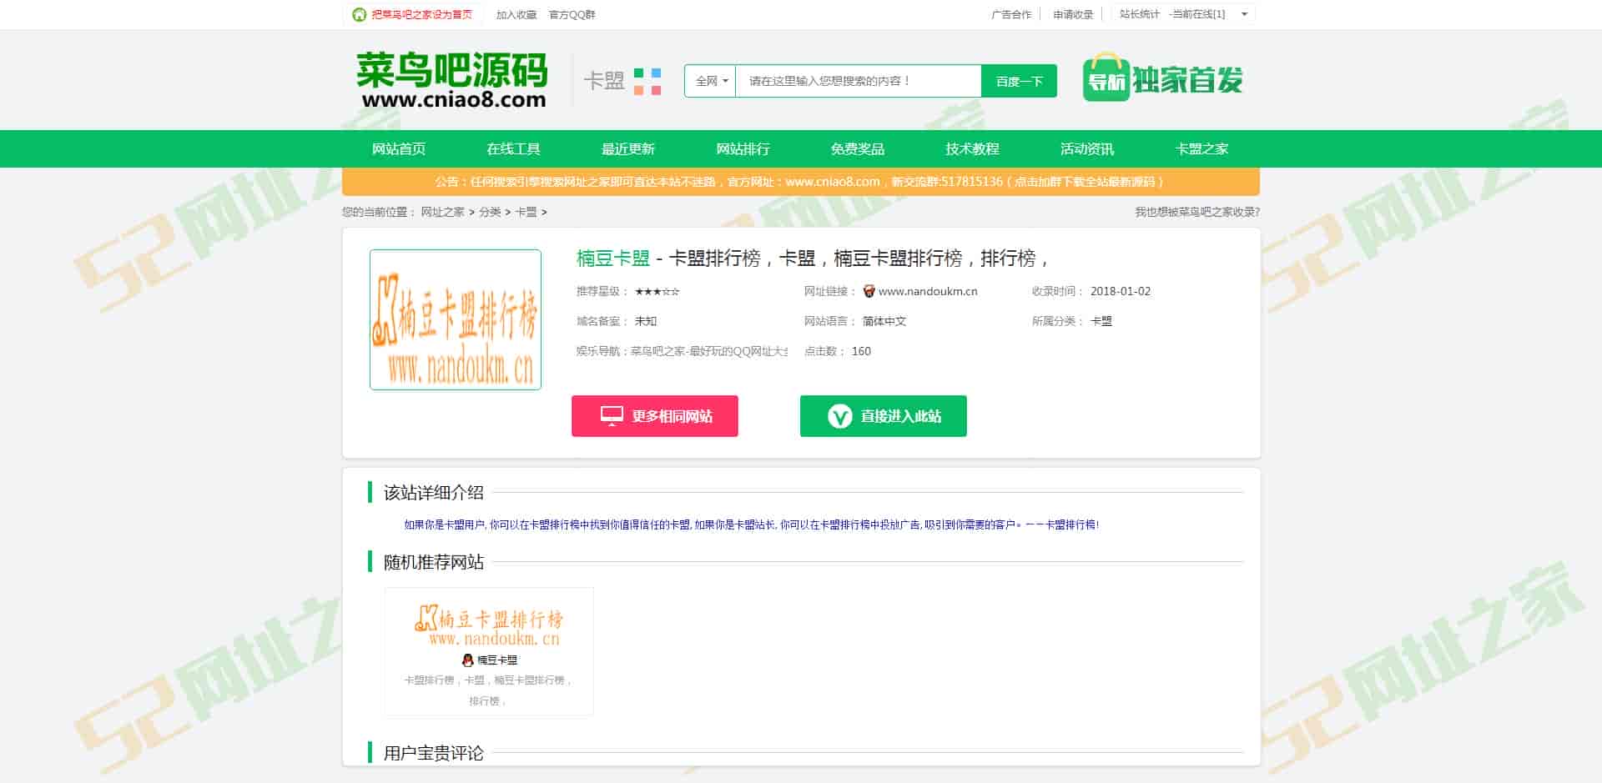Click the 更多相同网站 red button
Image resolution: width=1602 pixels, height=783 pixels.
pyautogui.click(x=655, y=416)
